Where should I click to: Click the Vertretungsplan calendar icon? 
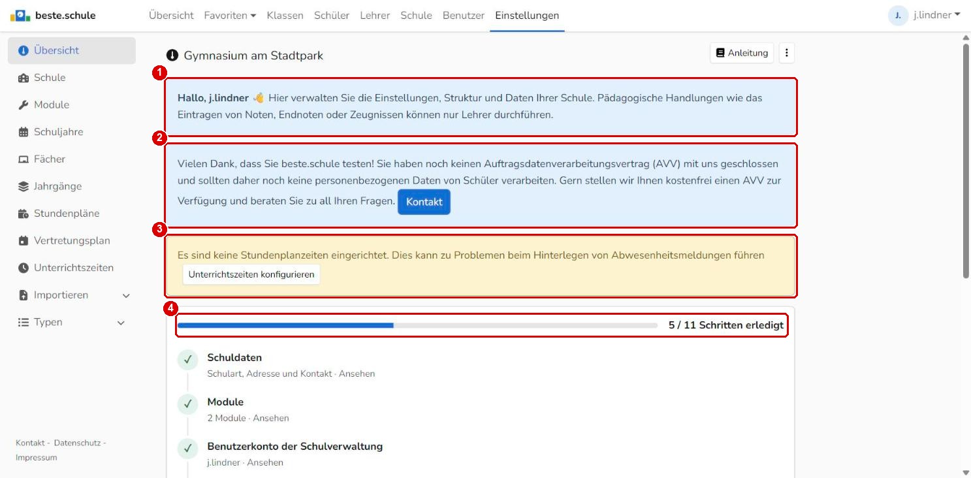click(x=24, y=241)
